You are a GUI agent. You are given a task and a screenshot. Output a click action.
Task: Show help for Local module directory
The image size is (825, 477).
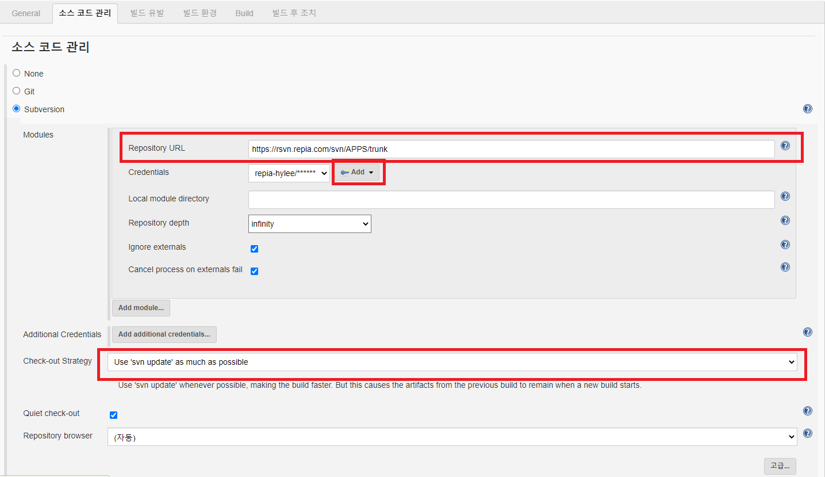785,197
